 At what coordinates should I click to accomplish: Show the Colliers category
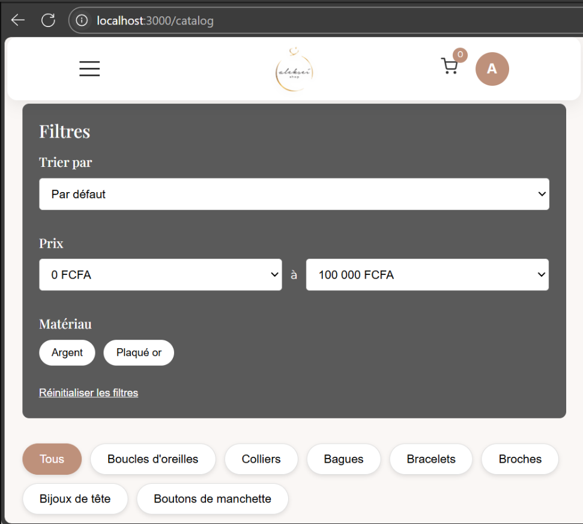(x=261, y=459)
